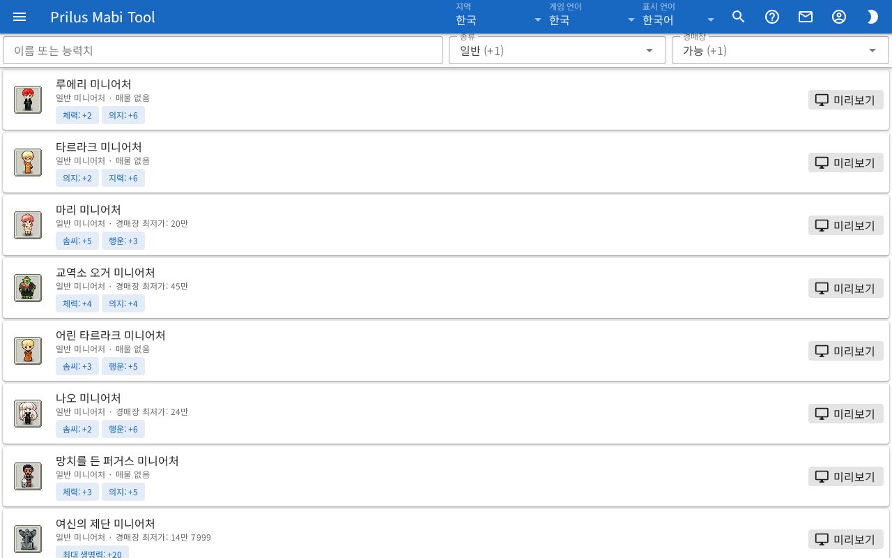Screen dimensions: 892x558
Task: Click 행운: +5 chip on 어린 타르라크
Action: (123, 366)
